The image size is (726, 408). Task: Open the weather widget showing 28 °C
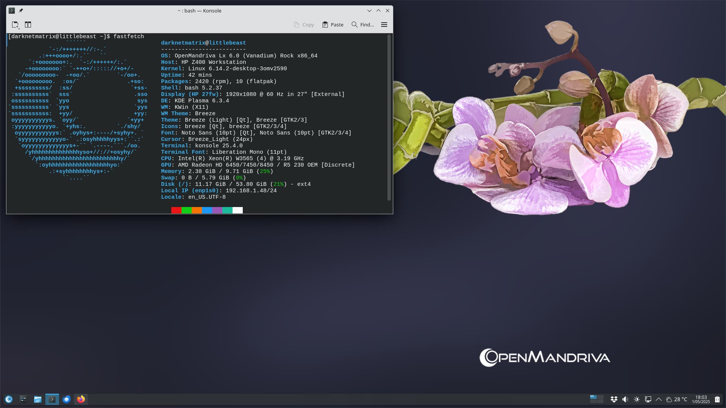tap(676, 399)
